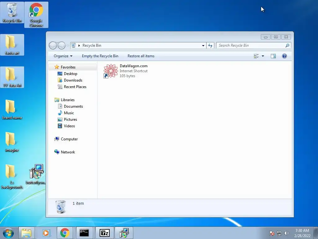Click the clock showing 7:30 AM
The image size is (318, 239).
tap(302, 233)
